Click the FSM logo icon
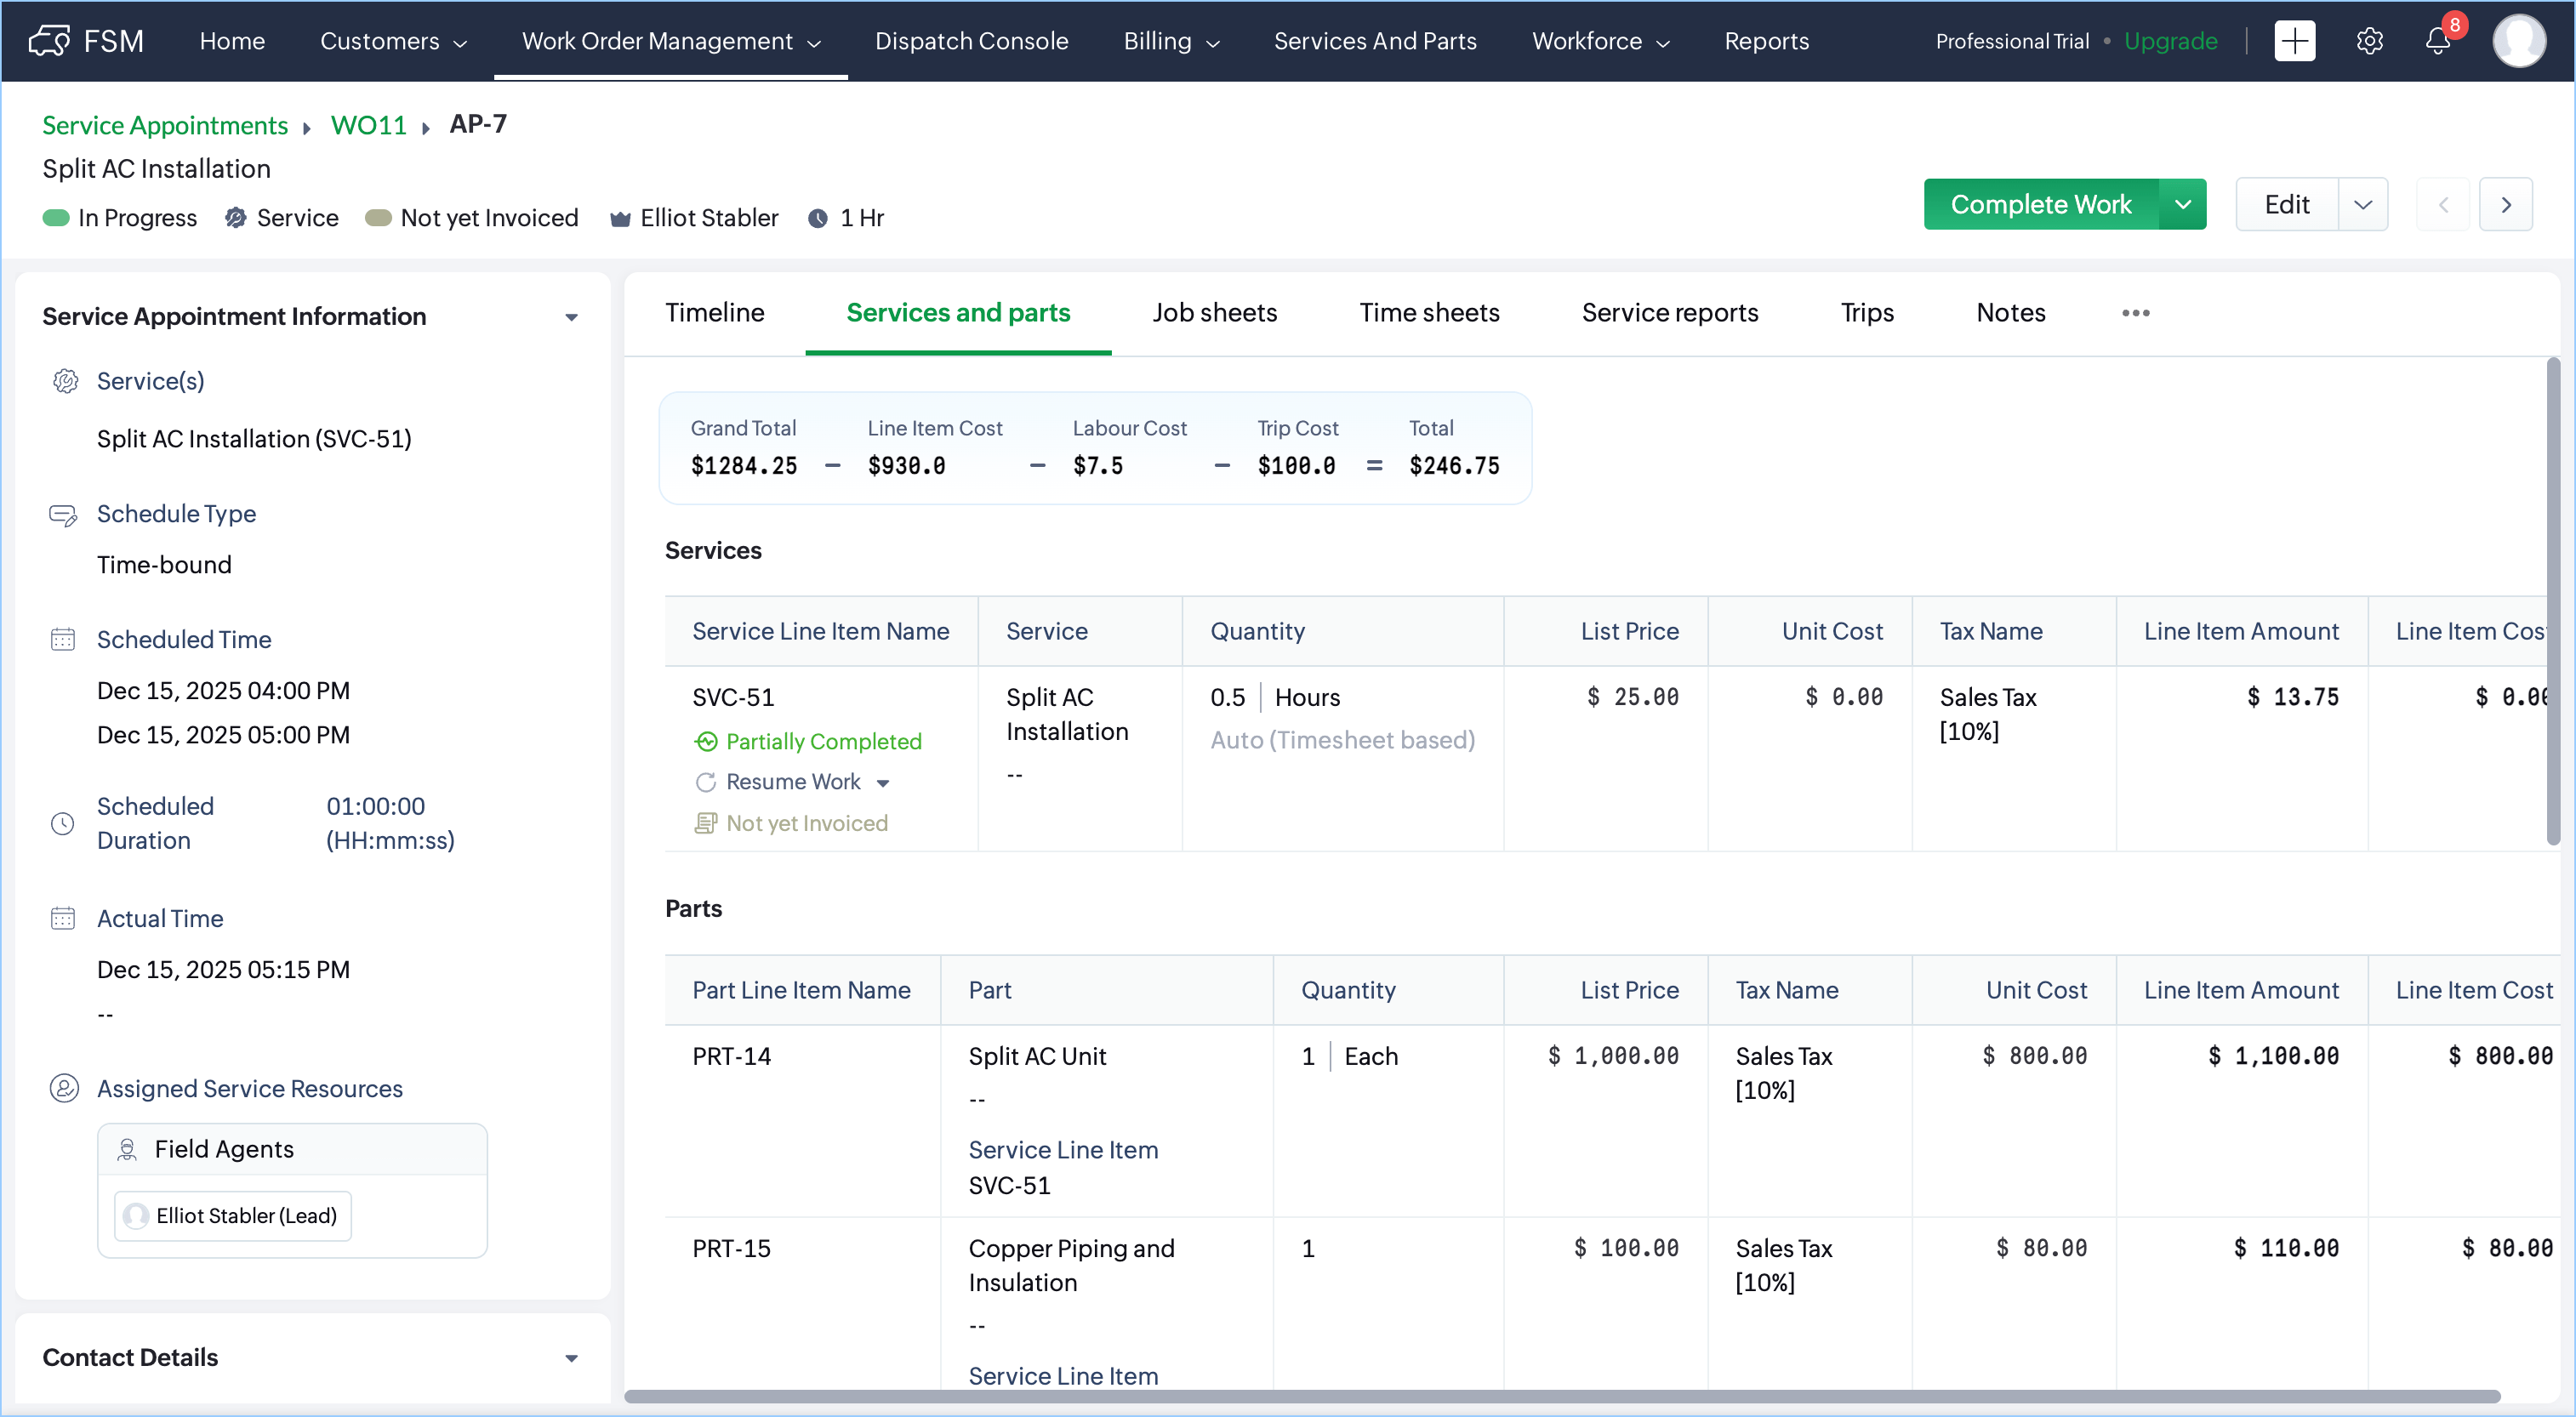2576x1417 pixels. [49, 41]
